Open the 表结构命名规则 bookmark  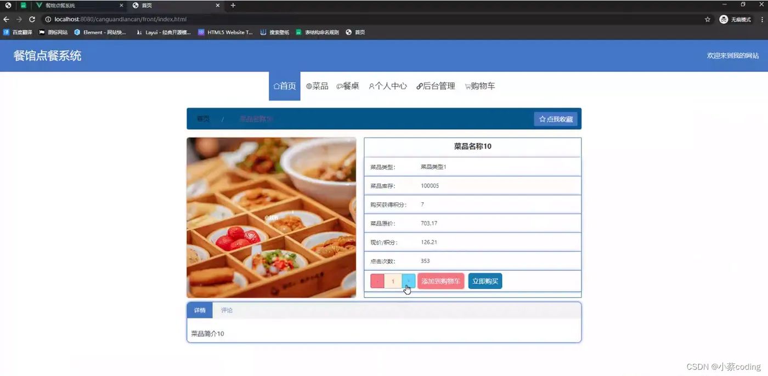tap(318, 32)
